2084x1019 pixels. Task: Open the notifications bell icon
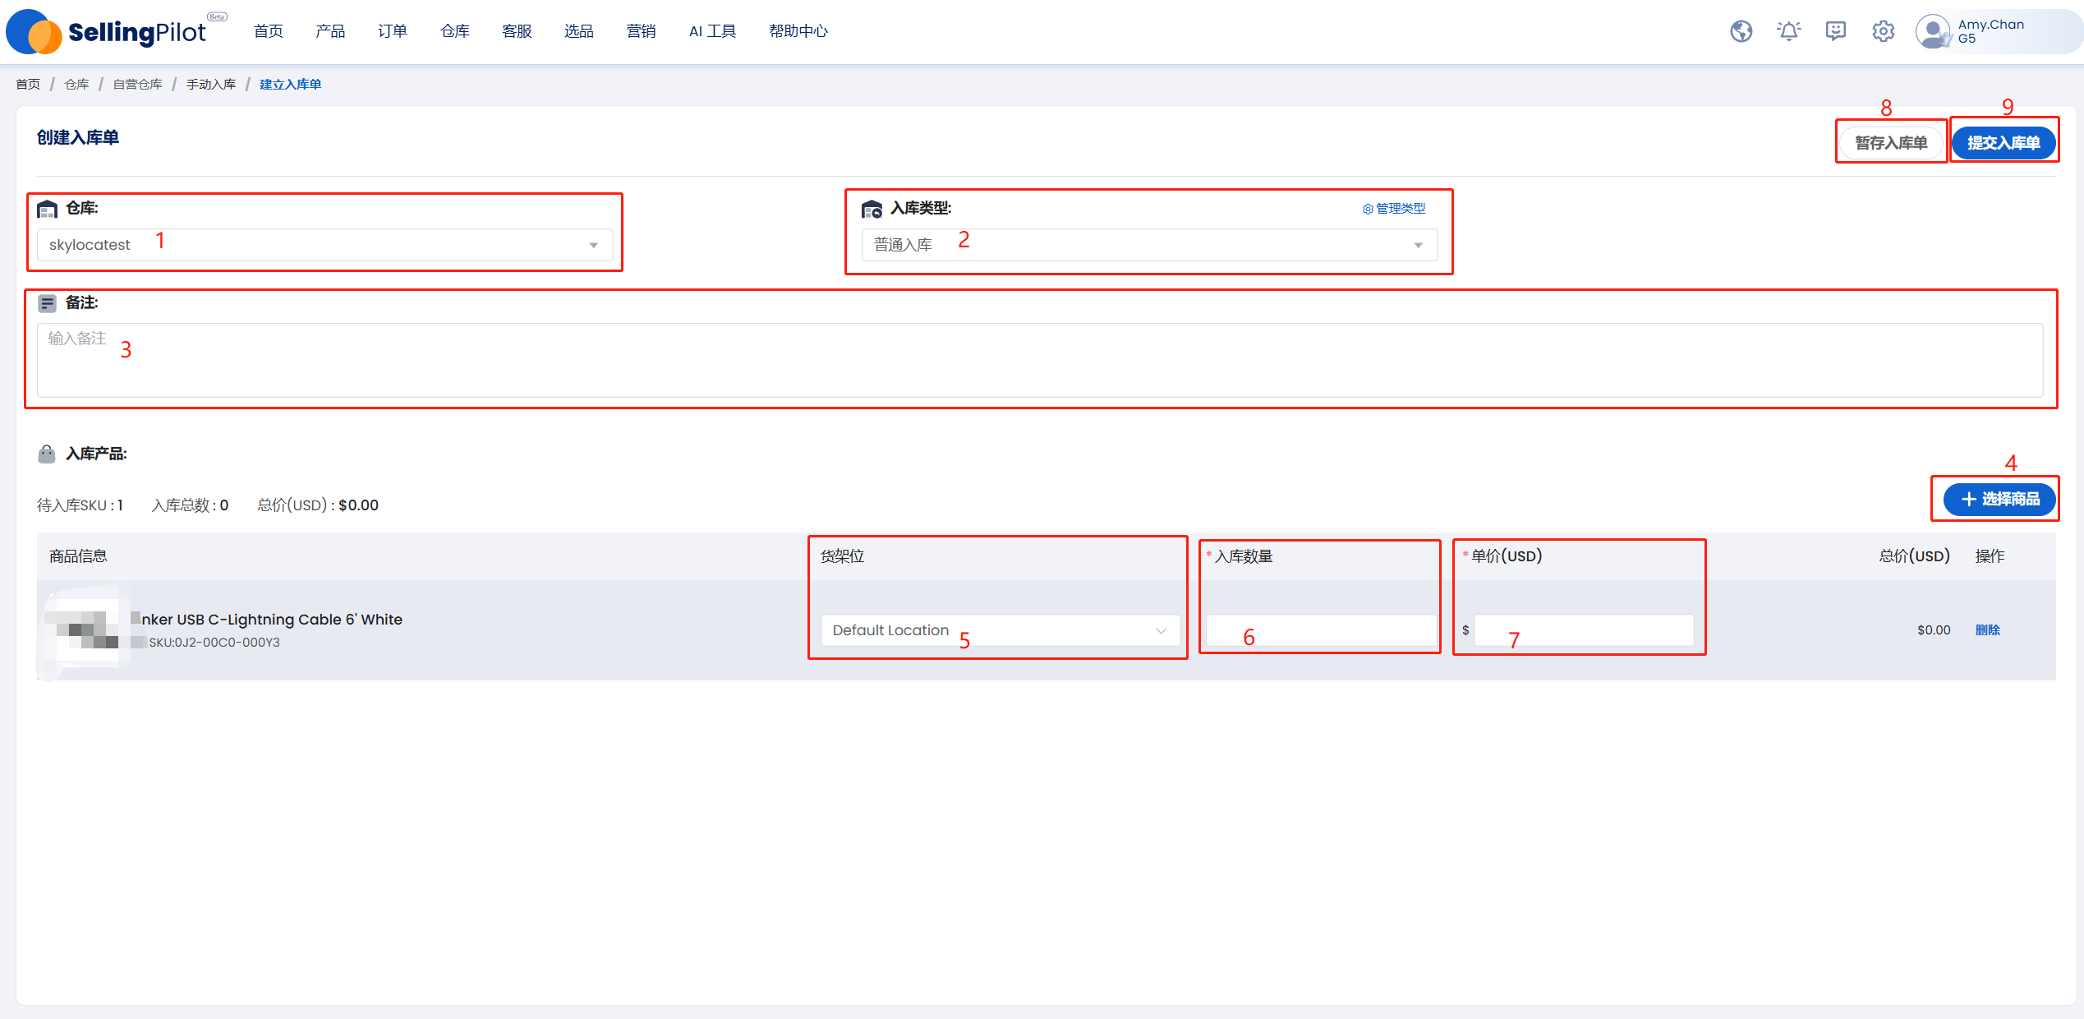[1788, 31]
